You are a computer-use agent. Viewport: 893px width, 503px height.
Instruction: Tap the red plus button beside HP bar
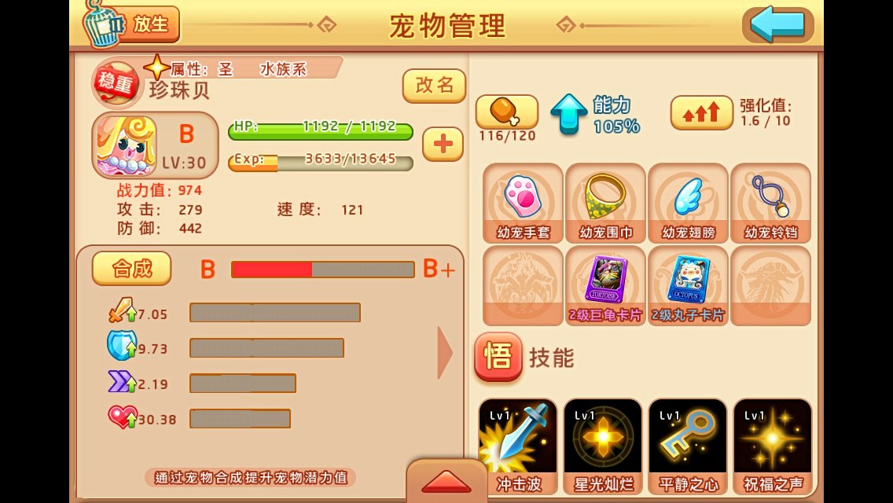coord(443,144)
